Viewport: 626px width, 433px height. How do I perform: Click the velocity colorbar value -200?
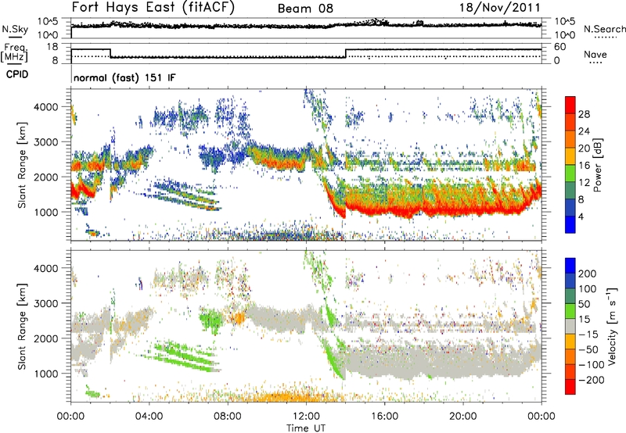[591, 380]
